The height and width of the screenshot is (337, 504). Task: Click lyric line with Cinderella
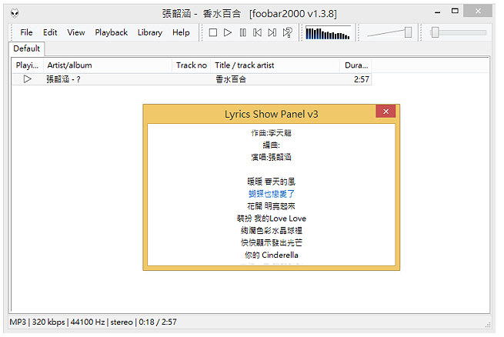point(272,255)
